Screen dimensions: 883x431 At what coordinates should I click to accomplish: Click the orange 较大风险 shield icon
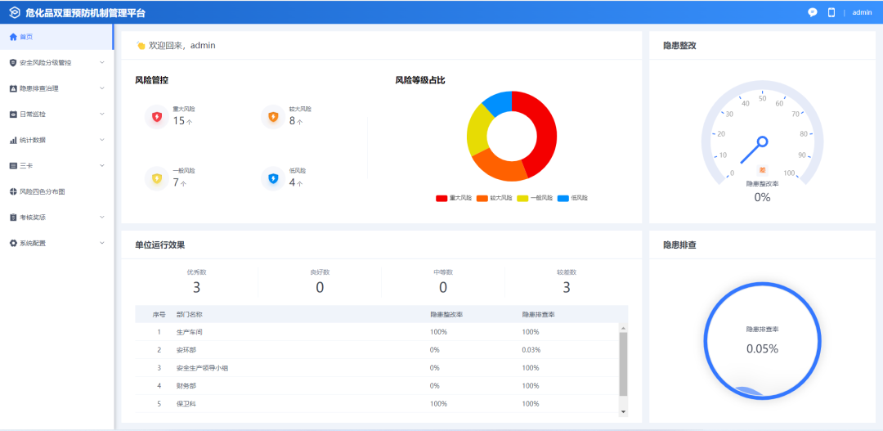[272, 117]
